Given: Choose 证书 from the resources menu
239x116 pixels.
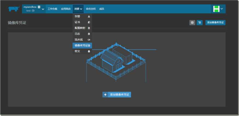Looking at the screenshot, I should pyautogui.click(x=82, y=22).
